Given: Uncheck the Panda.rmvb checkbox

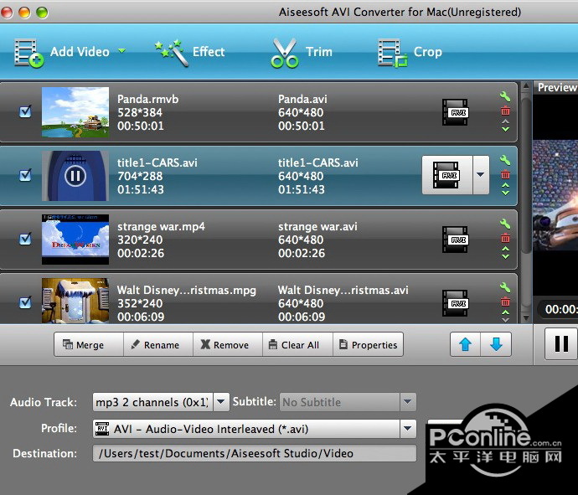Looking at the screenshot, I should point(25,111).
